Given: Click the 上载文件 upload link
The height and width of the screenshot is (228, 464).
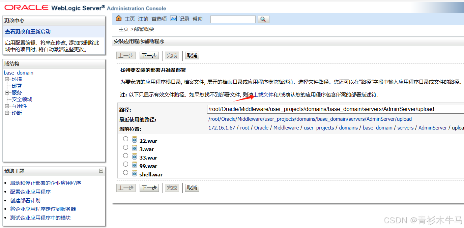Looking at the screenshot, I should coord(263,95).
